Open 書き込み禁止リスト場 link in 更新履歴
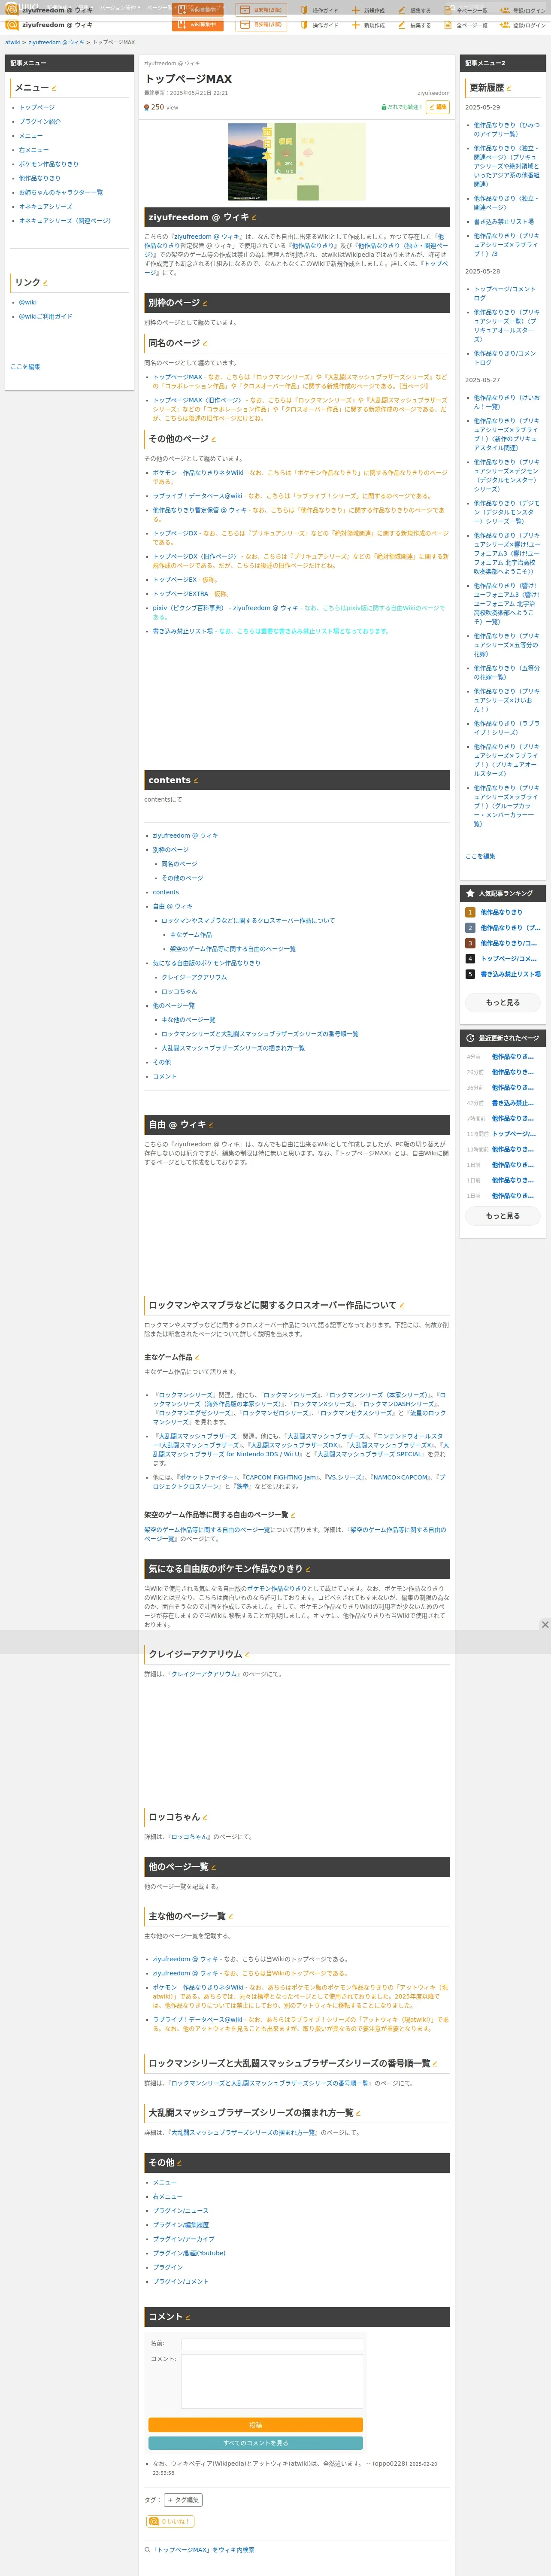Screen dimensions: 551x2576 click(504, 222)
